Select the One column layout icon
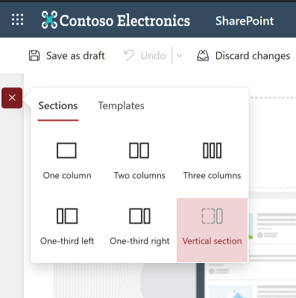The height and width of the screenshot is (298, 296). click(66, 150)
